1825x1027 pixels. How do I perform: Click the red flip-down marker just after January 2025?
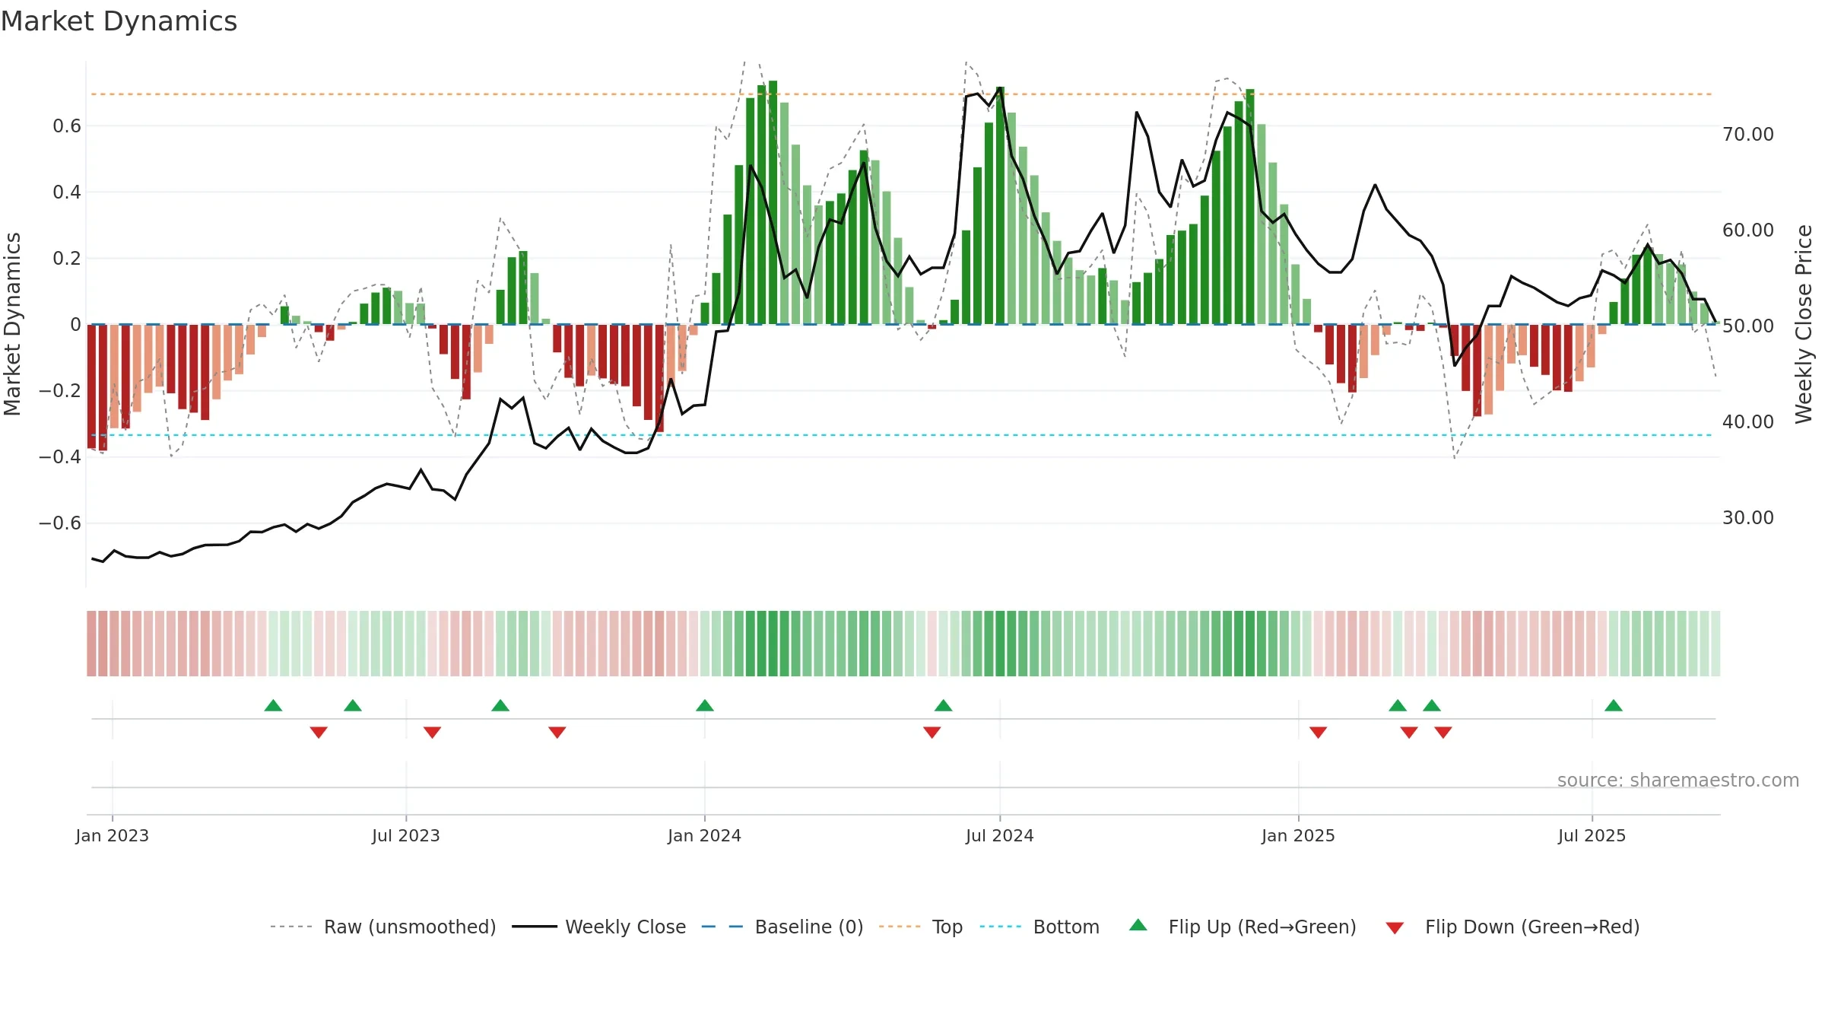(x=1319, y=733)
